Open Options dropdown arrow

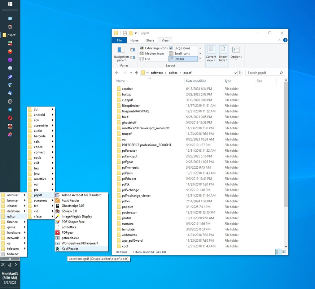[236, 60]
